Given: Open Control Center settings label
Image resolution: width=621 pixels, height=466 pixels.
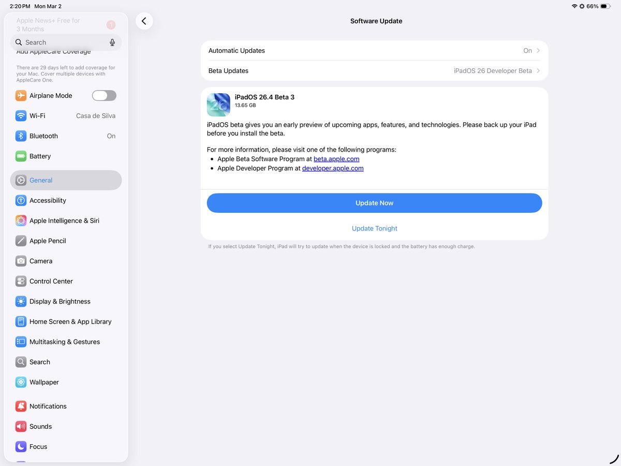Looking at the screenshot, I should pos(51,281).
